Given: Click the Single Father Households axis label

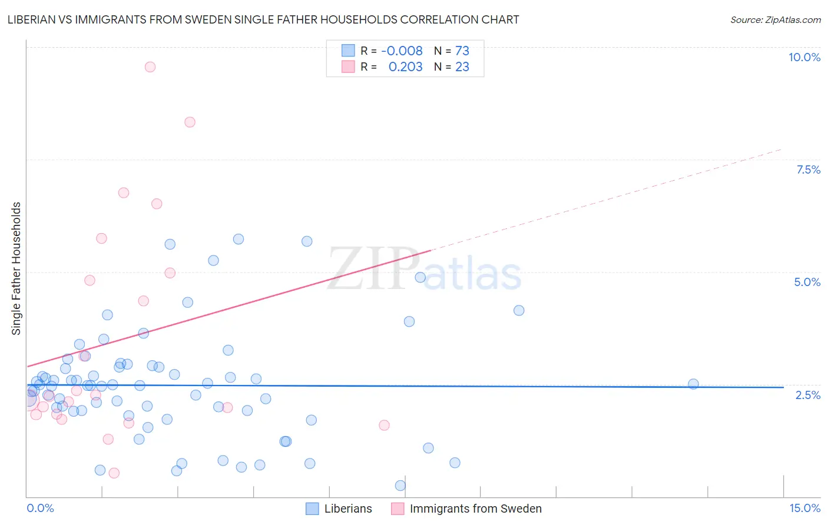Looking at the screenshot, I should click(x=16, y=268).
